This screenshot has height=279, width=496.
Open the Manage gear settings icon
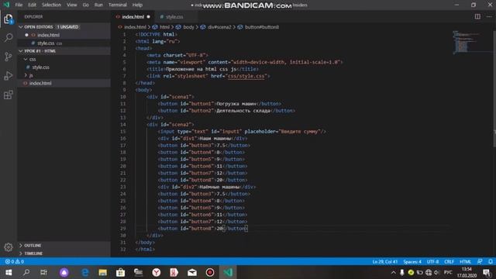(9, 246)
